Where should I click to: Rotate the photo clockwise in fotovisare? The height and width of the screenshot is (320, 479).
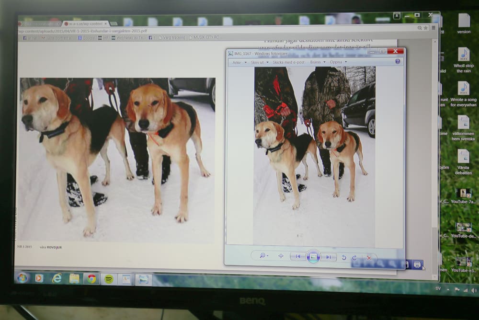[x=354, y=258]
